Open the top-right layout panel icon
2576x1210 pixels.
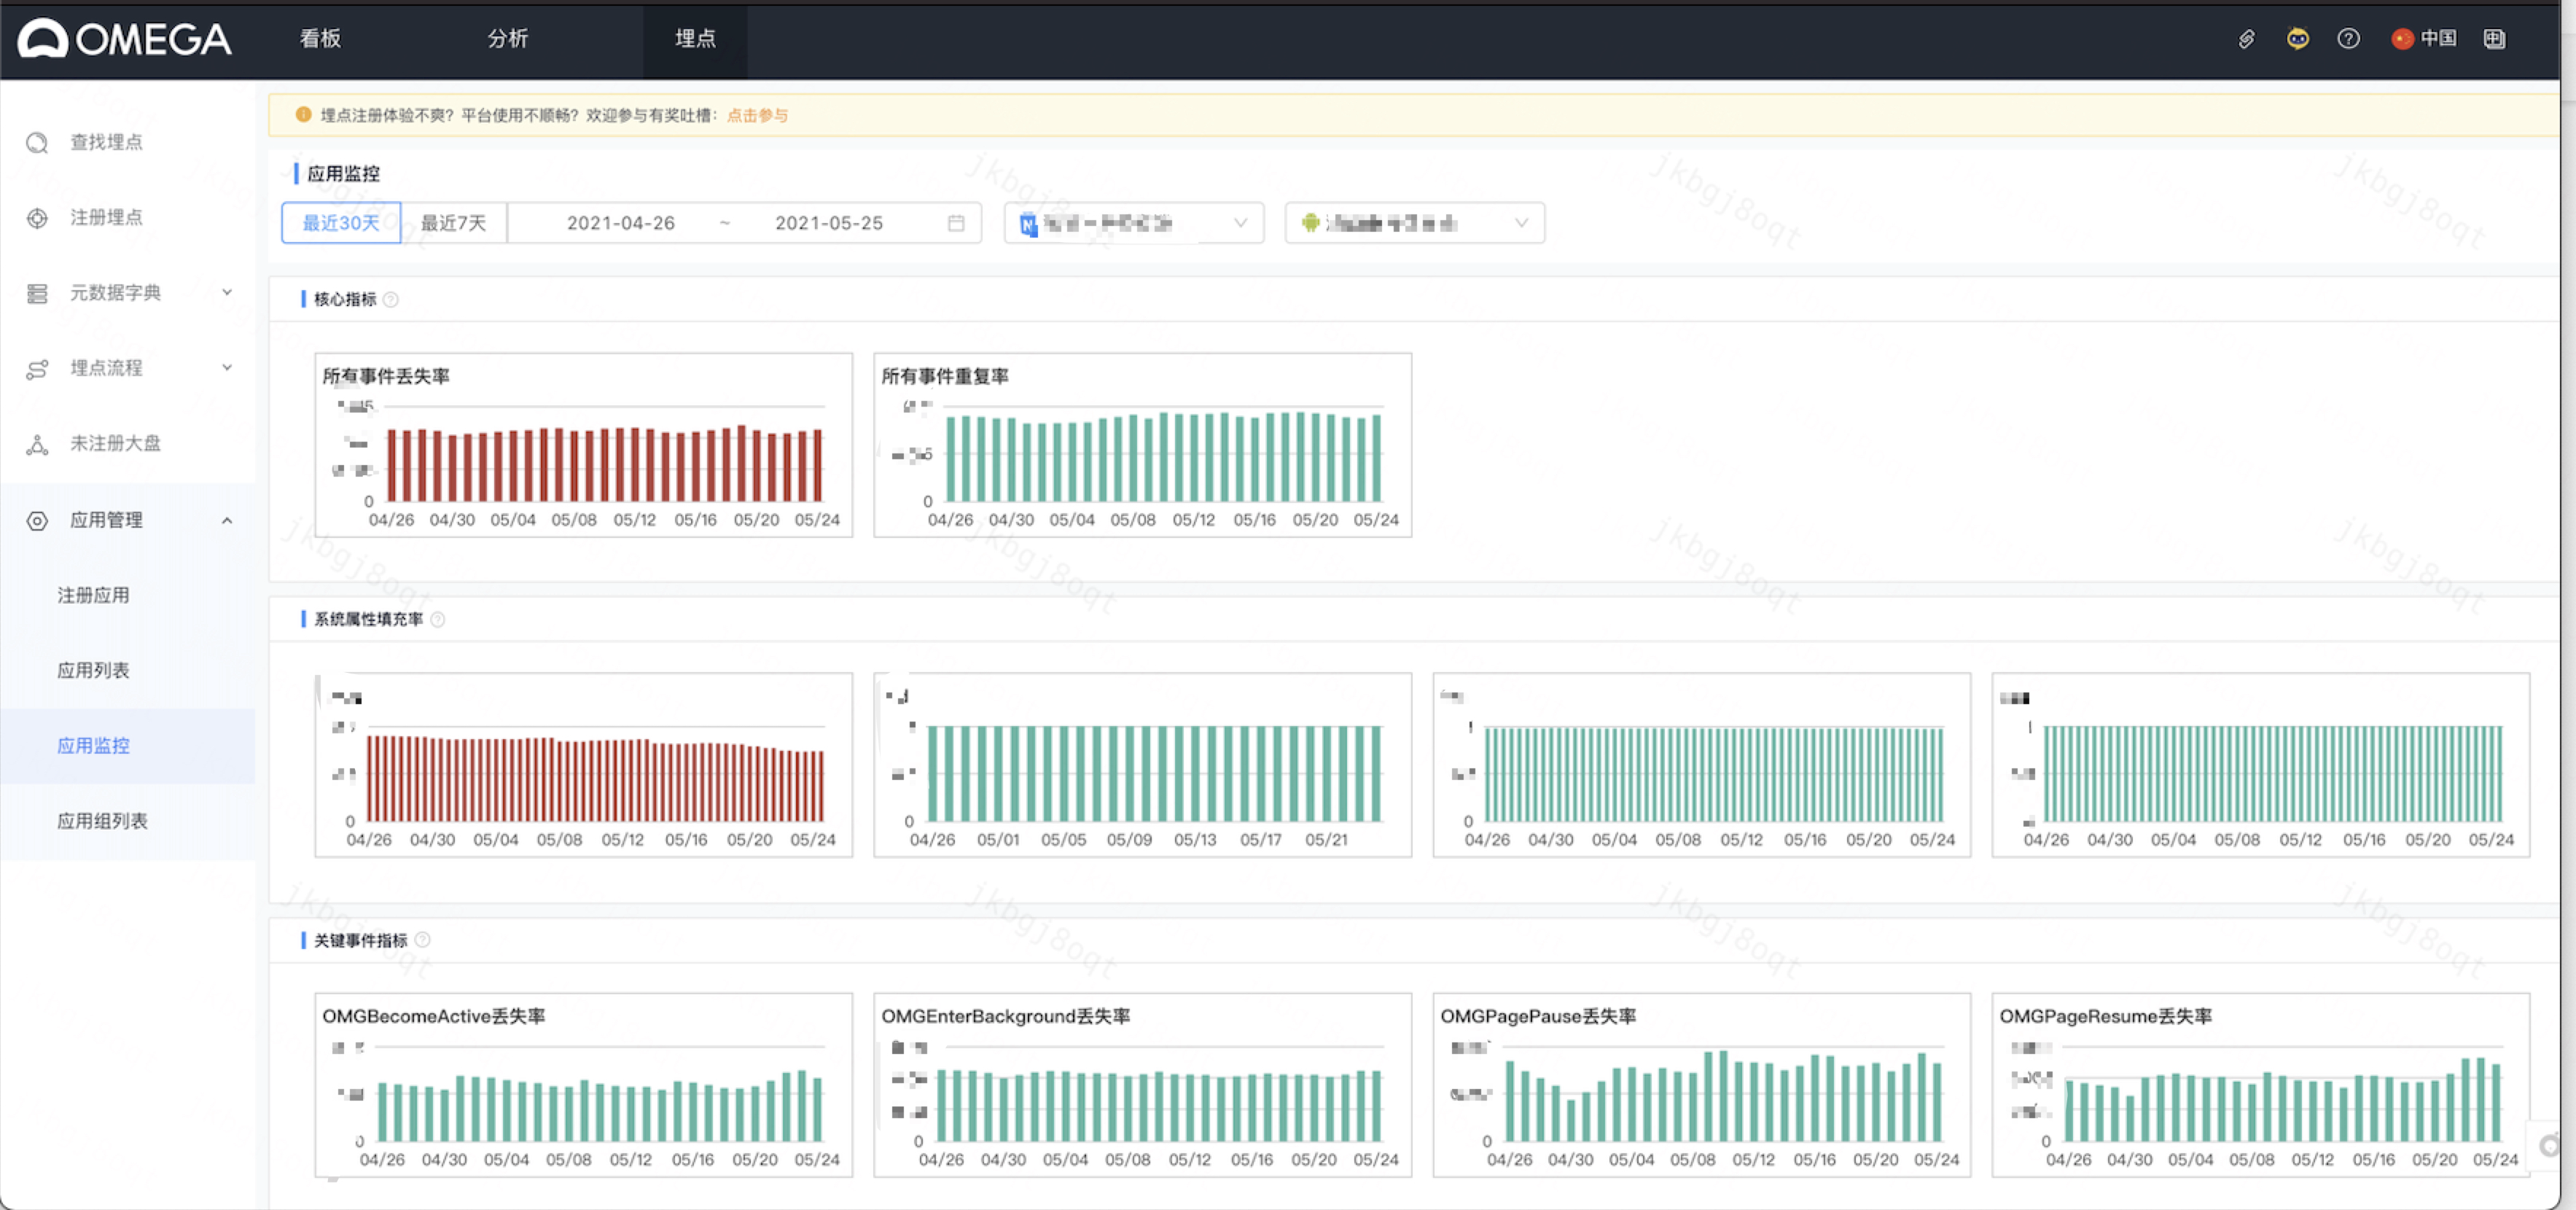point(2494,39)
